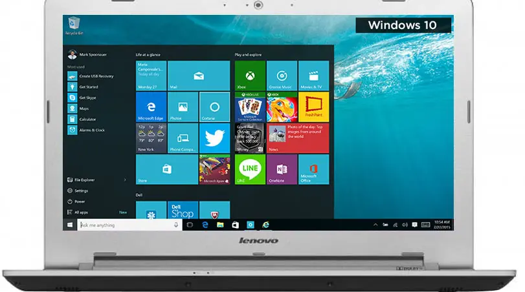Viewport: 525px width, 292px height.
Task: Open Task View from the taskbar
Action: coord(190,225)
